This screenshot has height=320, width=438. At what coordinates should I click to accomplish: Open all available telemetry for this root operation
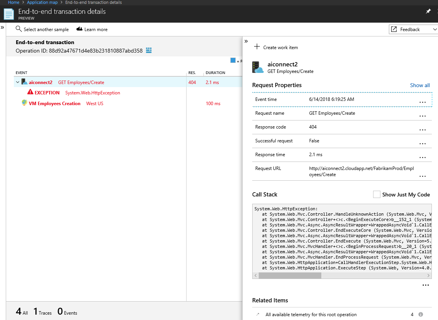pyautogui.click(x=311, y=314)
